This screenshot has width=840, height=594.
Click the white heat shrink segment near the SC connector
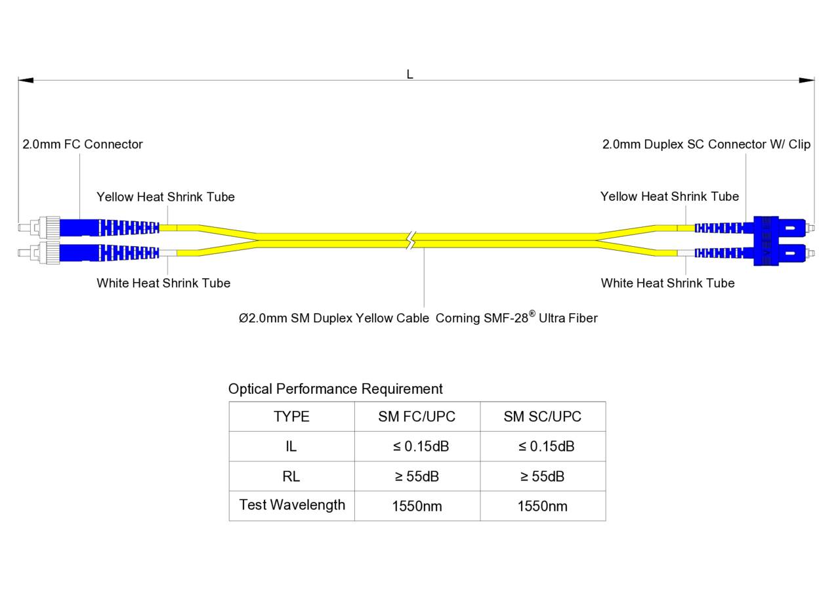(686, 253)
